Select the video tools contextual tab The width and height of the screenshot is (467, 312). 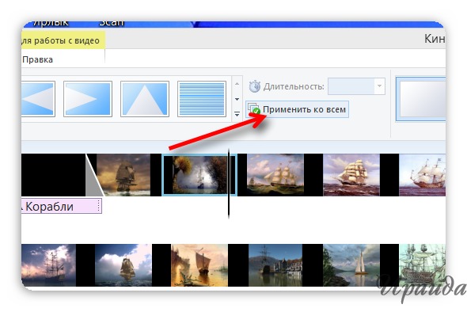[61, 40]
